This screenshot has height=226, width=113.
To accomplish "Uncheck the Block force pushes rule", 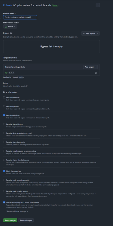I will [4, 171].
